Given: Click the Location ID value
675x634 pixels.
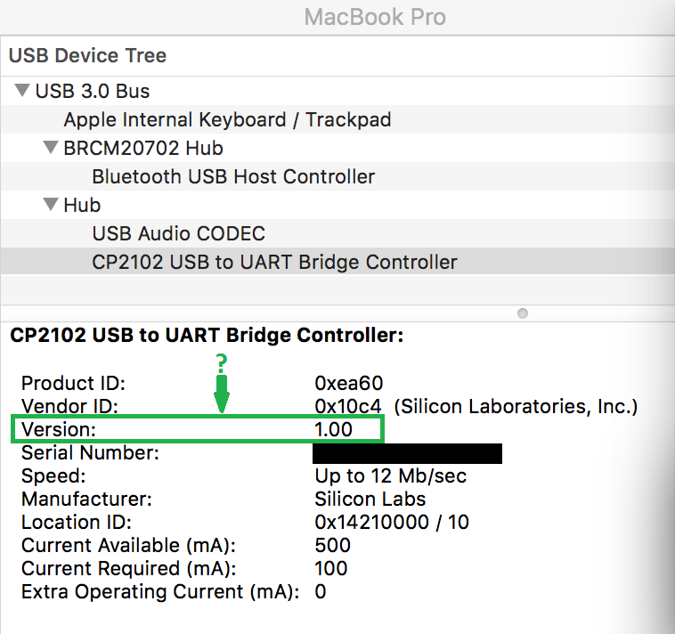Looking at the screenshot, I should 392,523.
